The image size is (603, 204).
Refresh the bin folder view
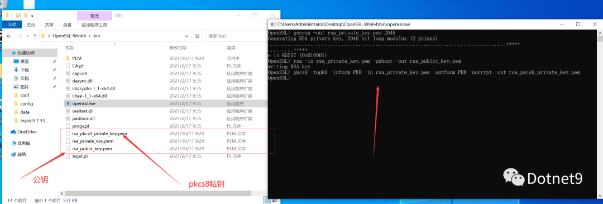pyautogui.click(x=197, y=36)
